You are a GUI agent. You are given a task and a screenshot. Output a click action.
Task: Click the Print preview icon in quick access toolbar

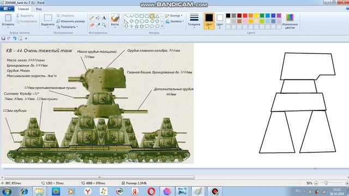(x=20, y=39)
